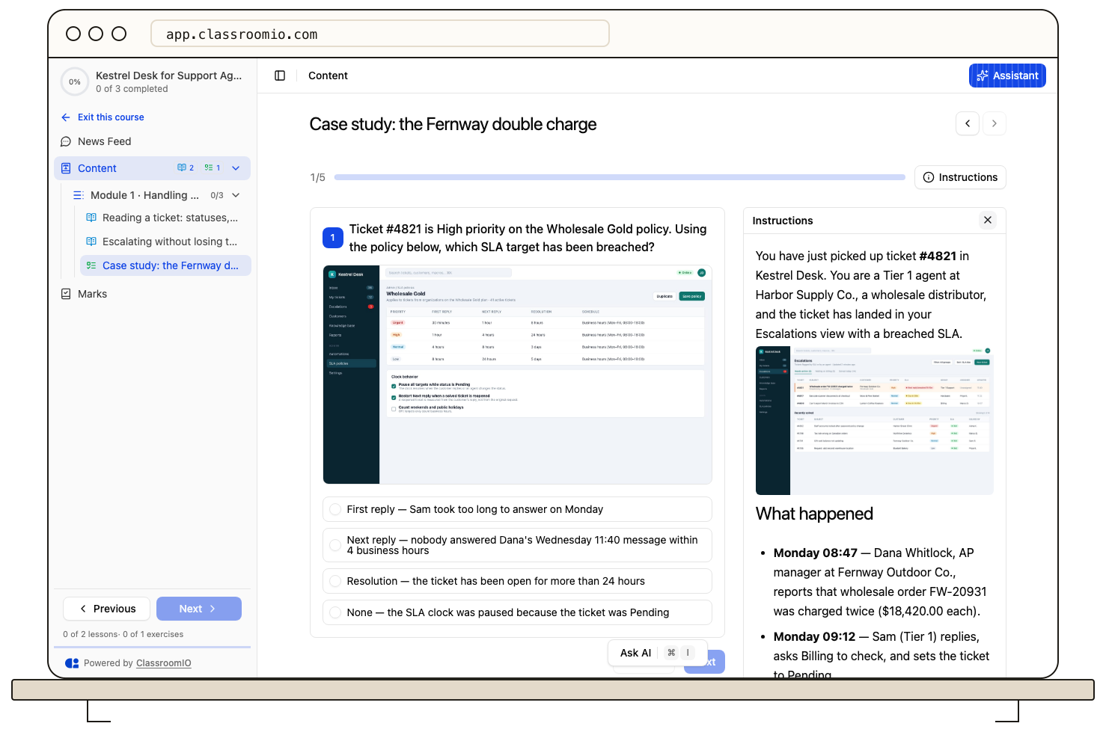Open the Escalations view screenshot in Instructions
This screenshot has width=1106, height=741.
point(875,420)
